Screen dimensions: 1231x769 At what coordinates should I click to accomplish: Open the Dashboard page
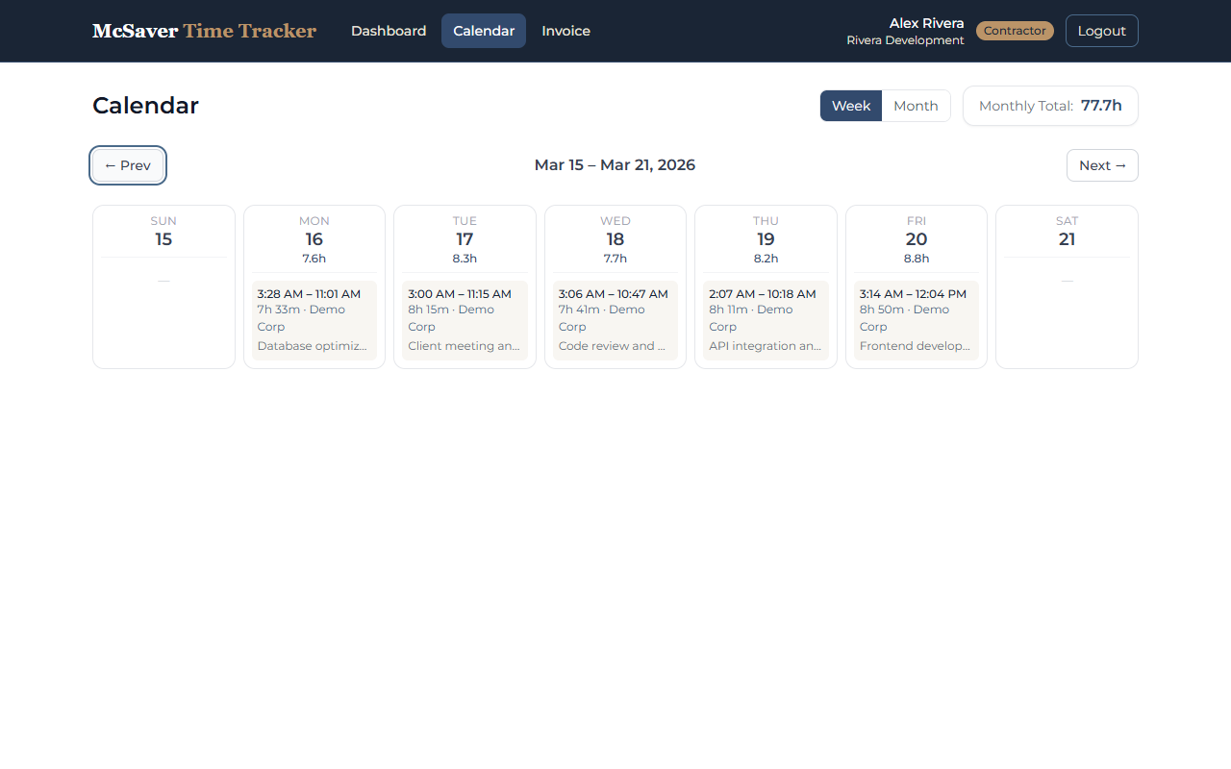pos(389,31)
